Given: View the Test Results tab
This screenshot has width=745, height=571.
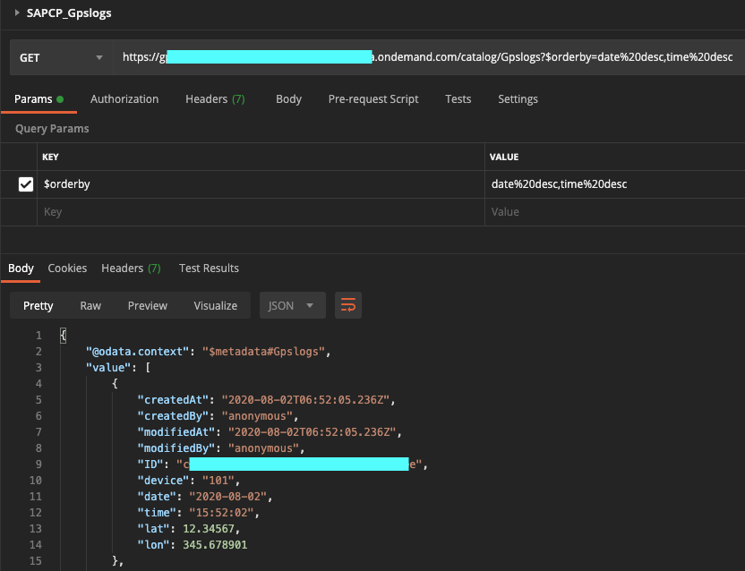Looking at the screenshot, I should [209, 268].
